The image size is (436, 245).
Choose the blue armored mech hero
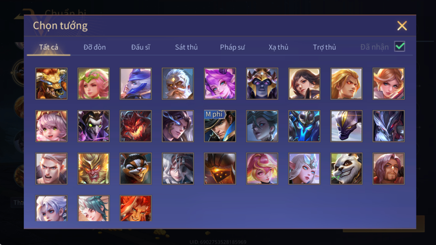pyautogui.click(x=304, y=126)
